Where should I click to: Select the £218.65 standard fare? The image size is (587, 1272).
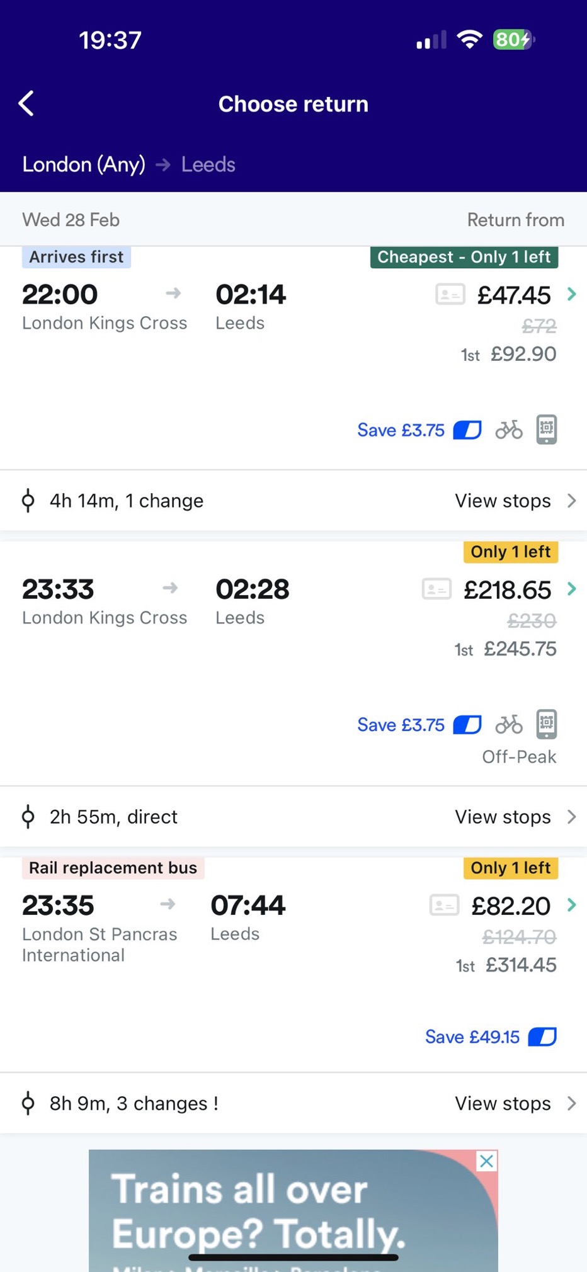coord(508,590)
